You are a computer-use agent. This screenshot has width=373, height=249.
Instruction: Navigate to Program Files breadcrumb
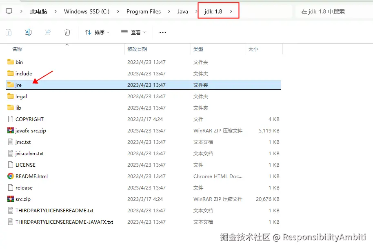click(x=143, y=11)
